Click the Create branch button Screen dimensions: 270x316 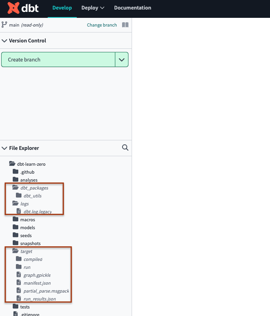[x=58, y=60]
